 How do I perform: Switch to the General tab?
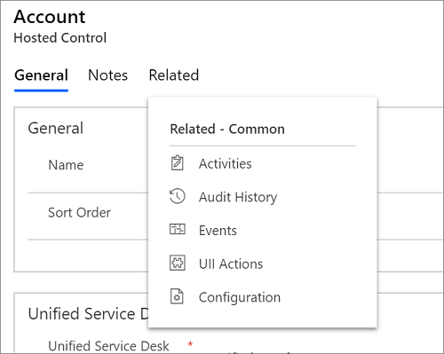(41, 75)
